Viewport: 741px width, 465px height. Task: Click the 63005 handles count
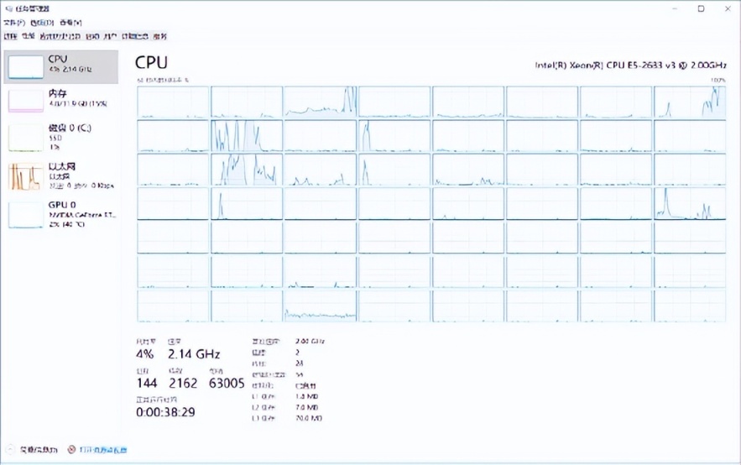[227, 384]
